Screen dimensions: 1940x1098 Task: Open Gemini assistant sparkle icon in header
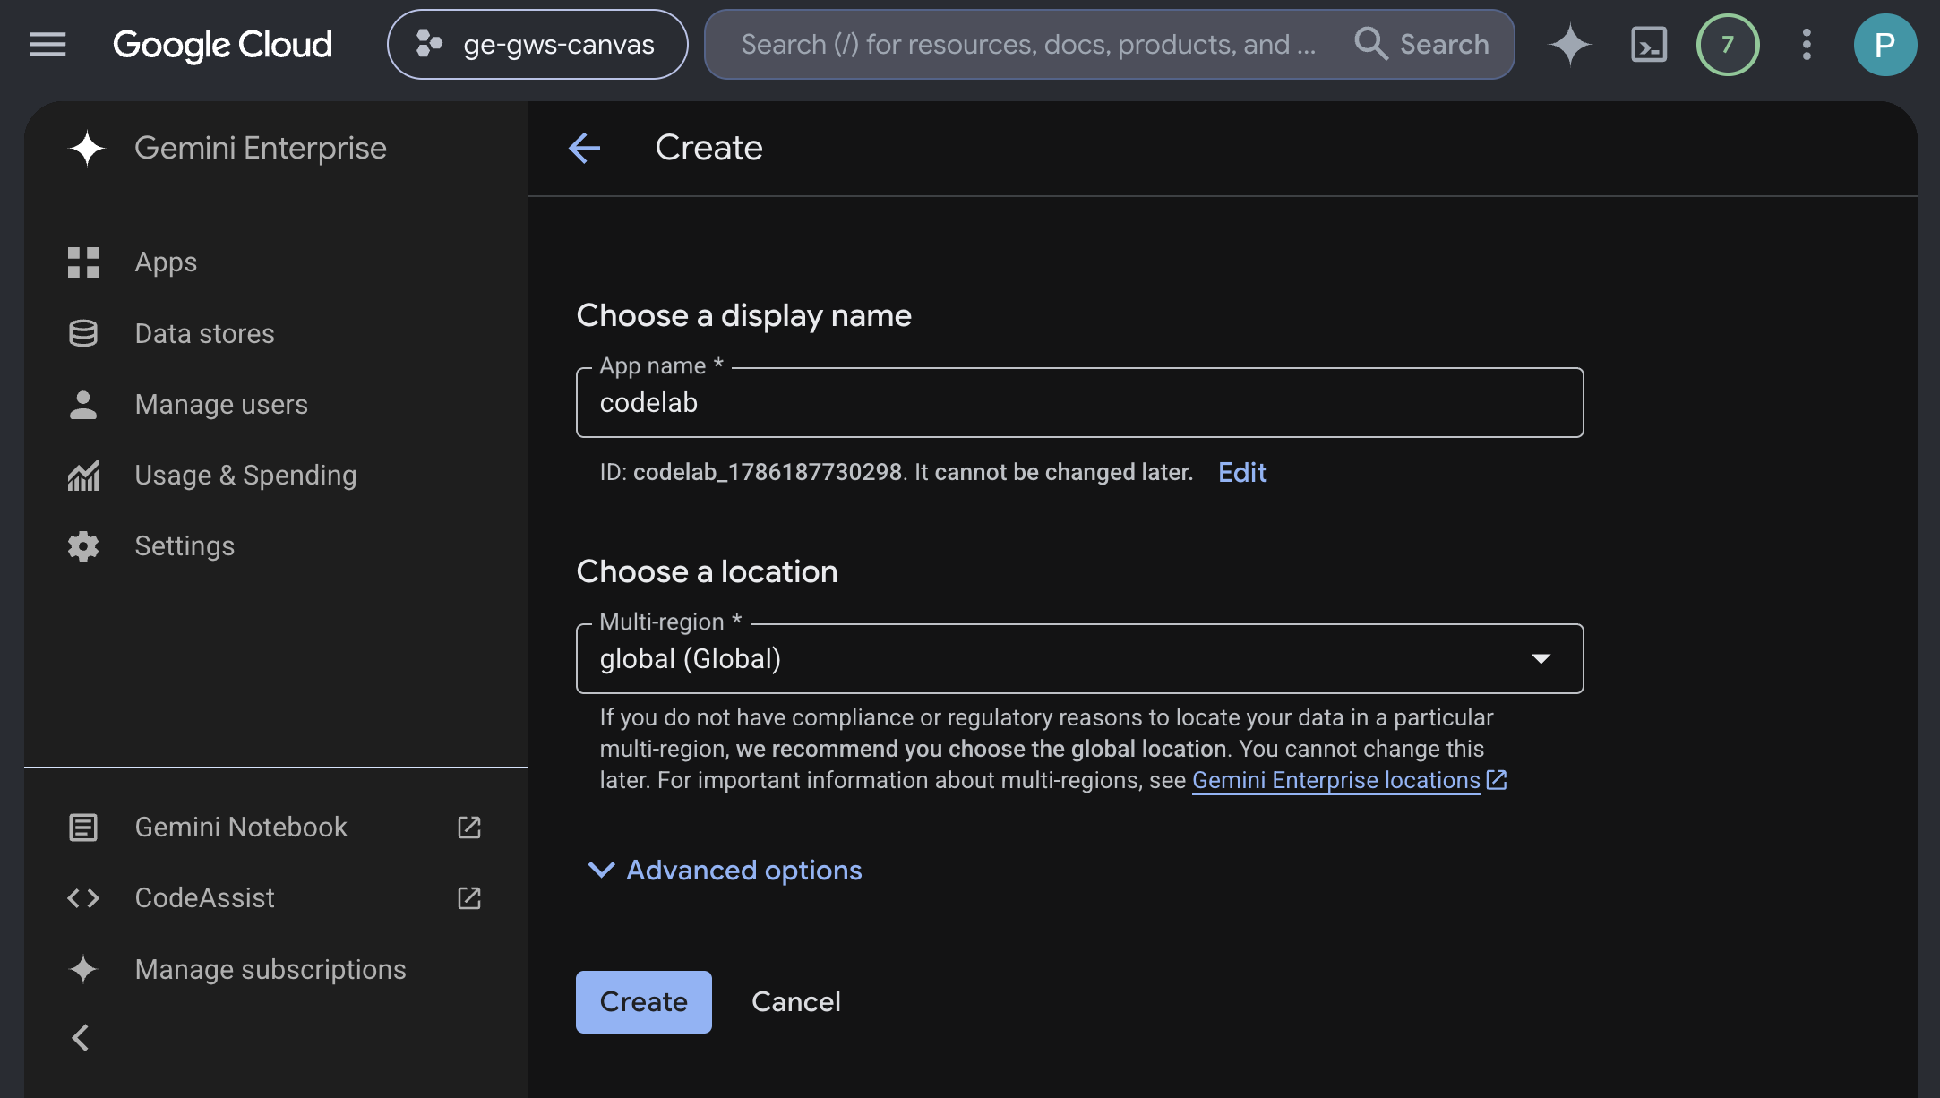coord(1570,44)
